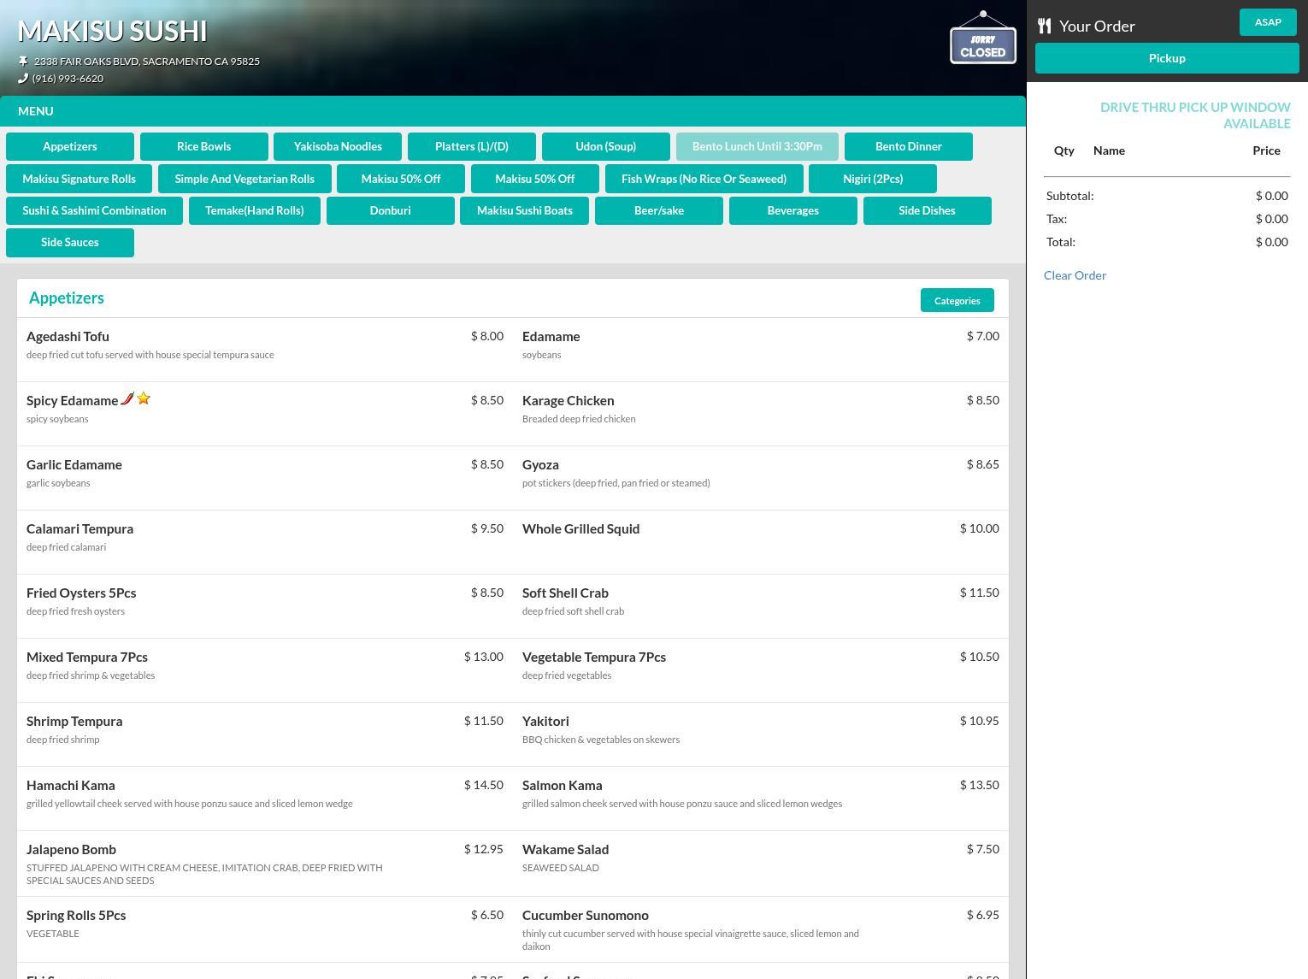Click the MENU header bar label
This screenshot has width=1308, height=979.
pyautogui.click(x=36, y=111)
